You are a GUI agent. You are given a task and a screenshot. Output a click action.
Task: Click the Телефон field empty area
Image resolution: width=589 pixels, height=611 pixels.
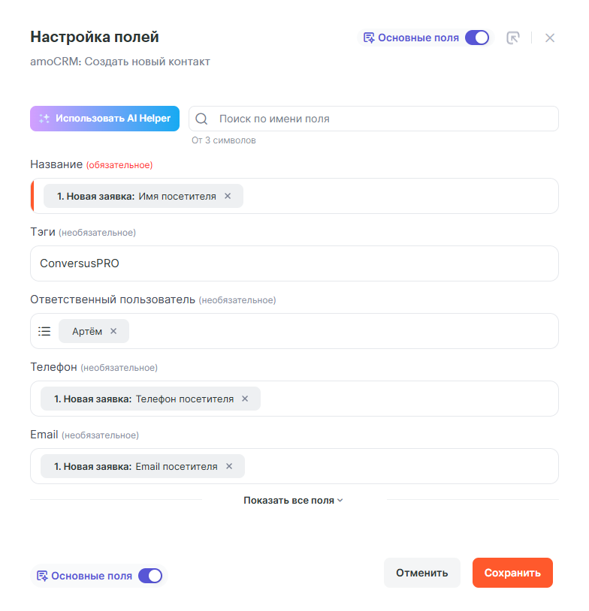click(406, 399)
